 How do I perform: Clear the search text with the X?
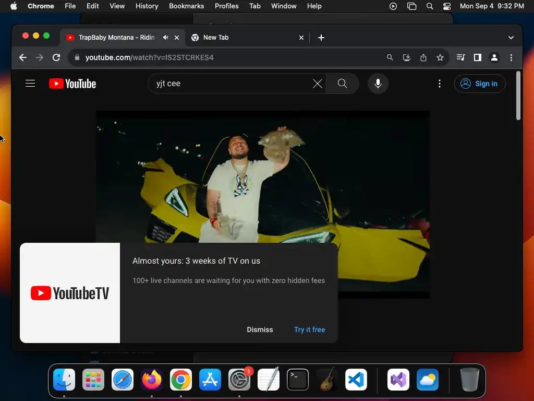tap(318, 84)
